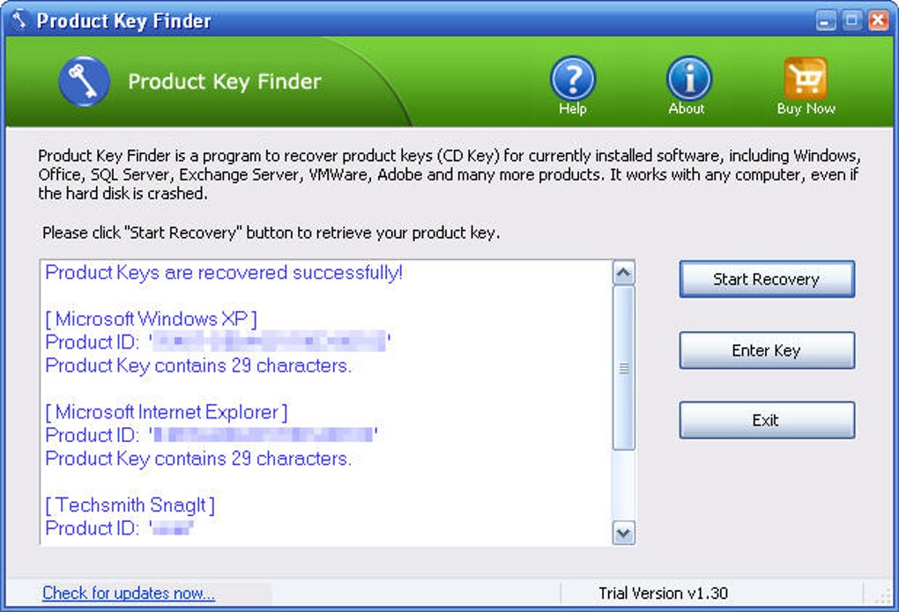The image size is (899, 612).
Task: Maximize the Product Key Finder window
Action: pyautogui.click(x=852, y=20)
